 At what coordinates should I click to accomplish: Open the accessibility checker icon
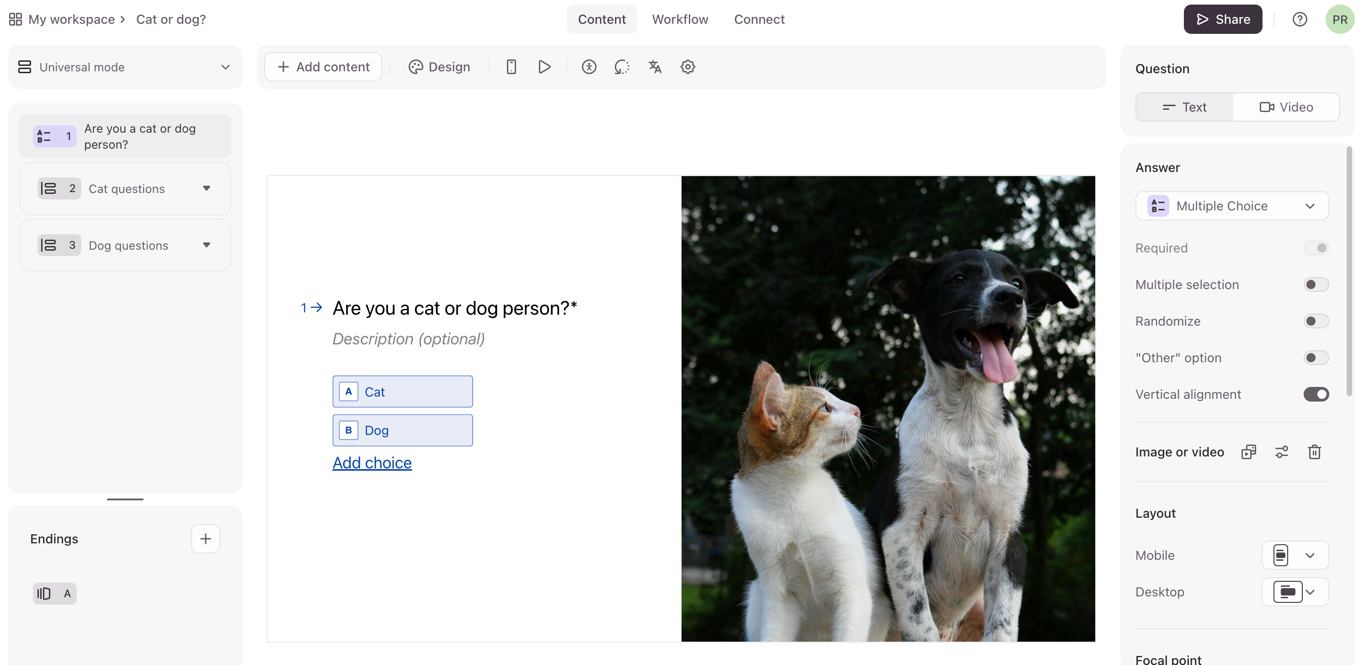[589, 67]
